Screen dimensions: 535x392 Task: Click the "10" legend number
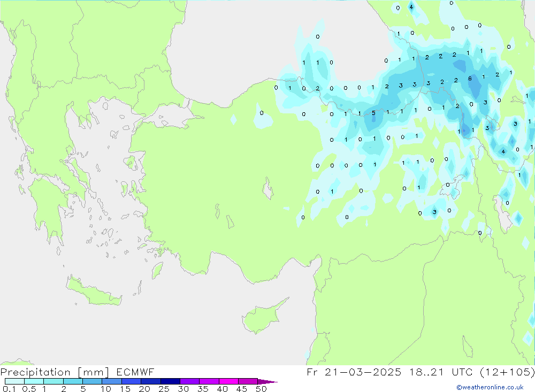(106, 389)
